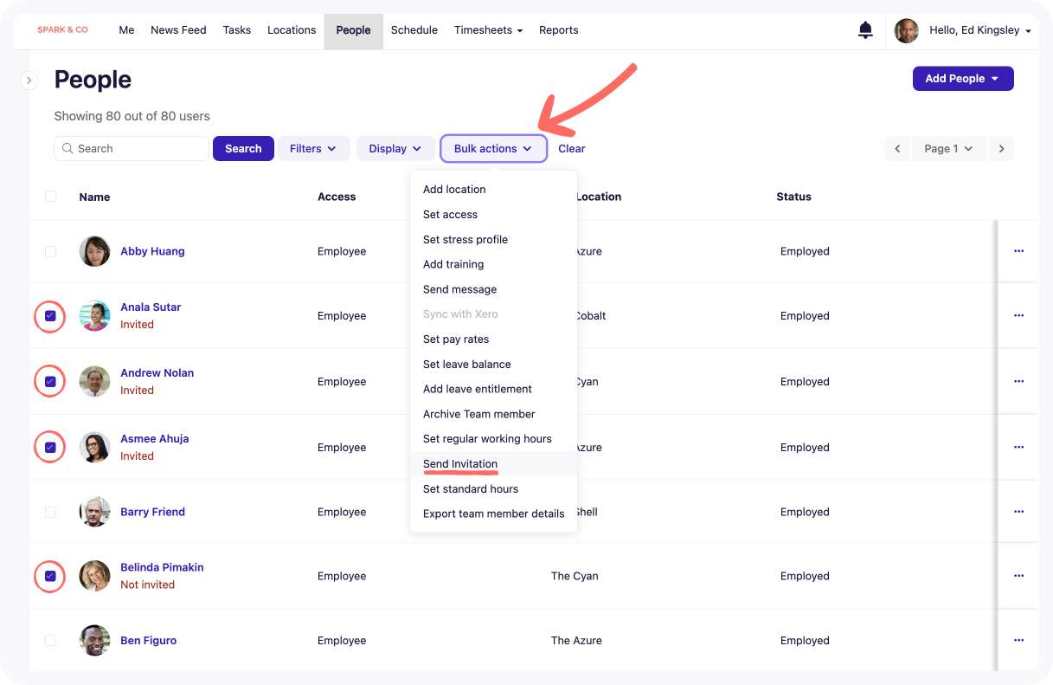Choose Send Invitation from bulk actions

(460, 464)
